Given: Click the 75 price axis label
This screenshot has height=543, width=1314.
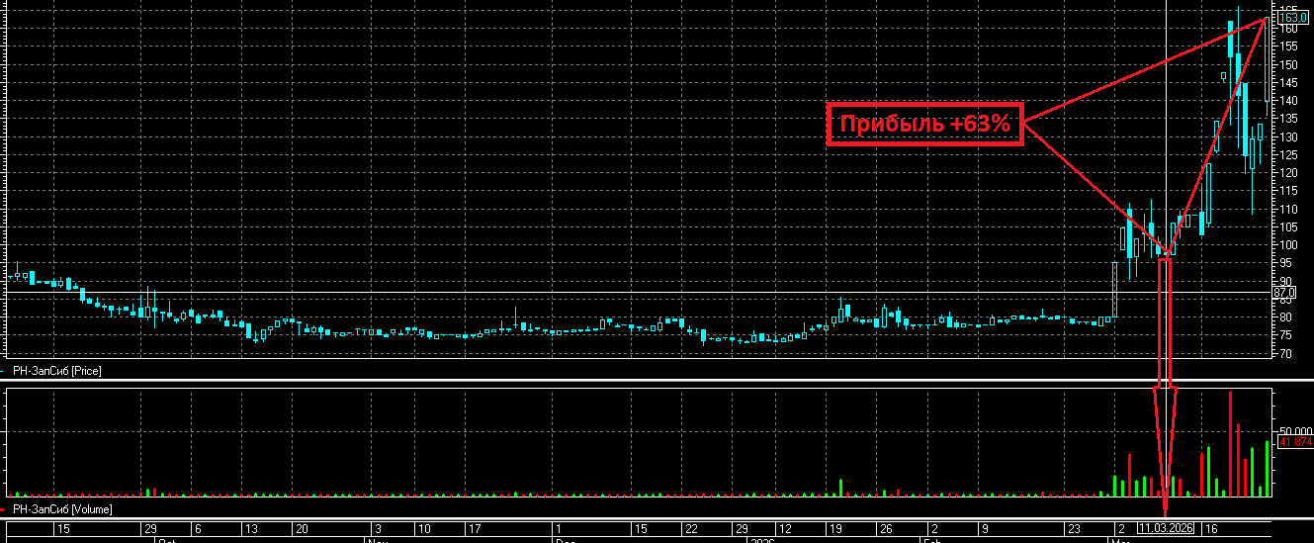Looking at the screenshot, I should [1286, 334].
